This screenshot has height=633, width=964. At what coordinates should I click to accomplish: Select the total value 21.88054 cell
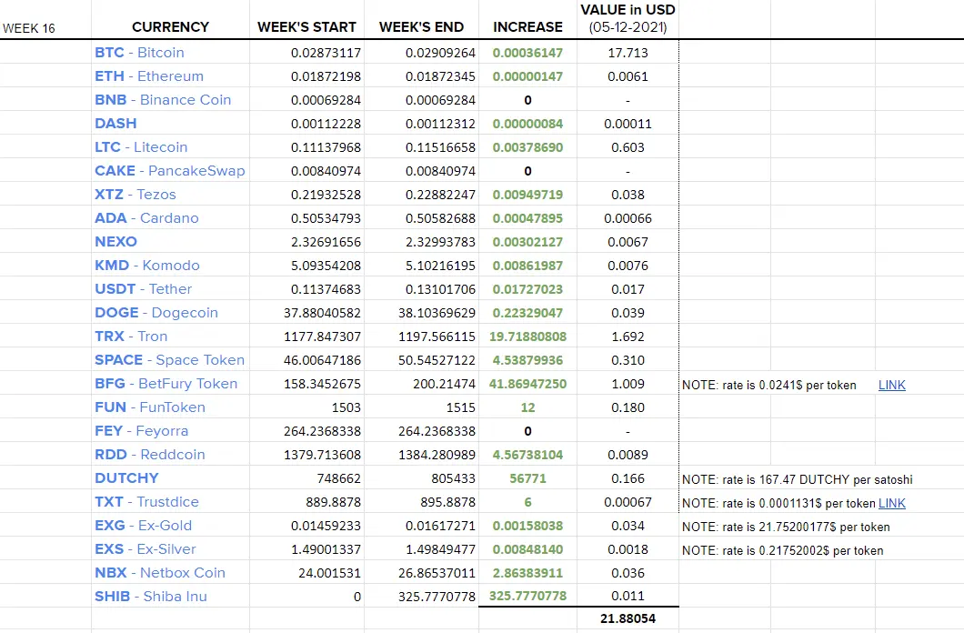coord(628,618)
